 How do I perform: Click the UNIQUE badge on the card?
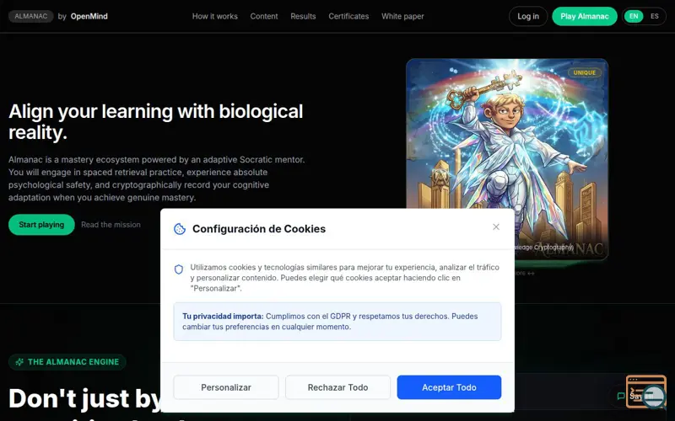[584, 72]
